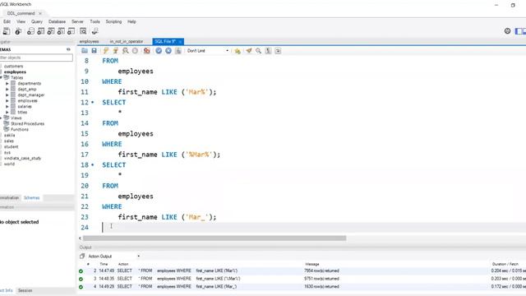526x296 pixels.
Task: Expand the salaries table node
Action: 7,106
